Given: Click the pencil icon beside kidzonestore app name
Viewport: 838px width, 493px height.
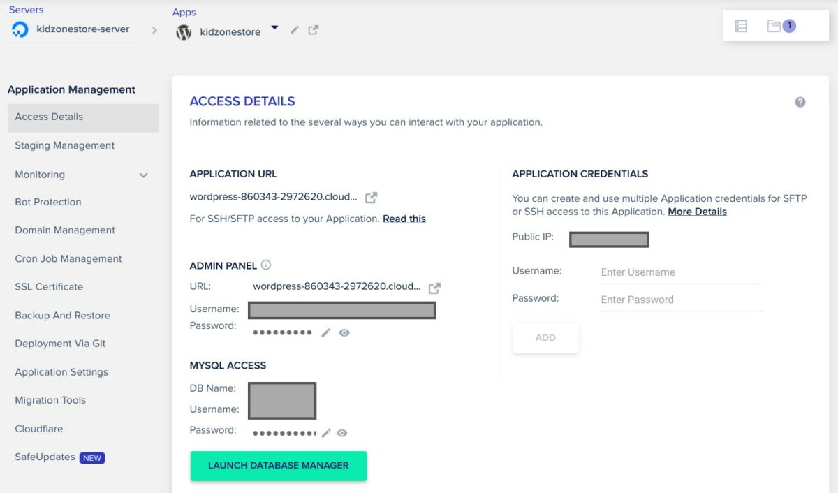Looking at the screenshot, I should click(295, 30).
